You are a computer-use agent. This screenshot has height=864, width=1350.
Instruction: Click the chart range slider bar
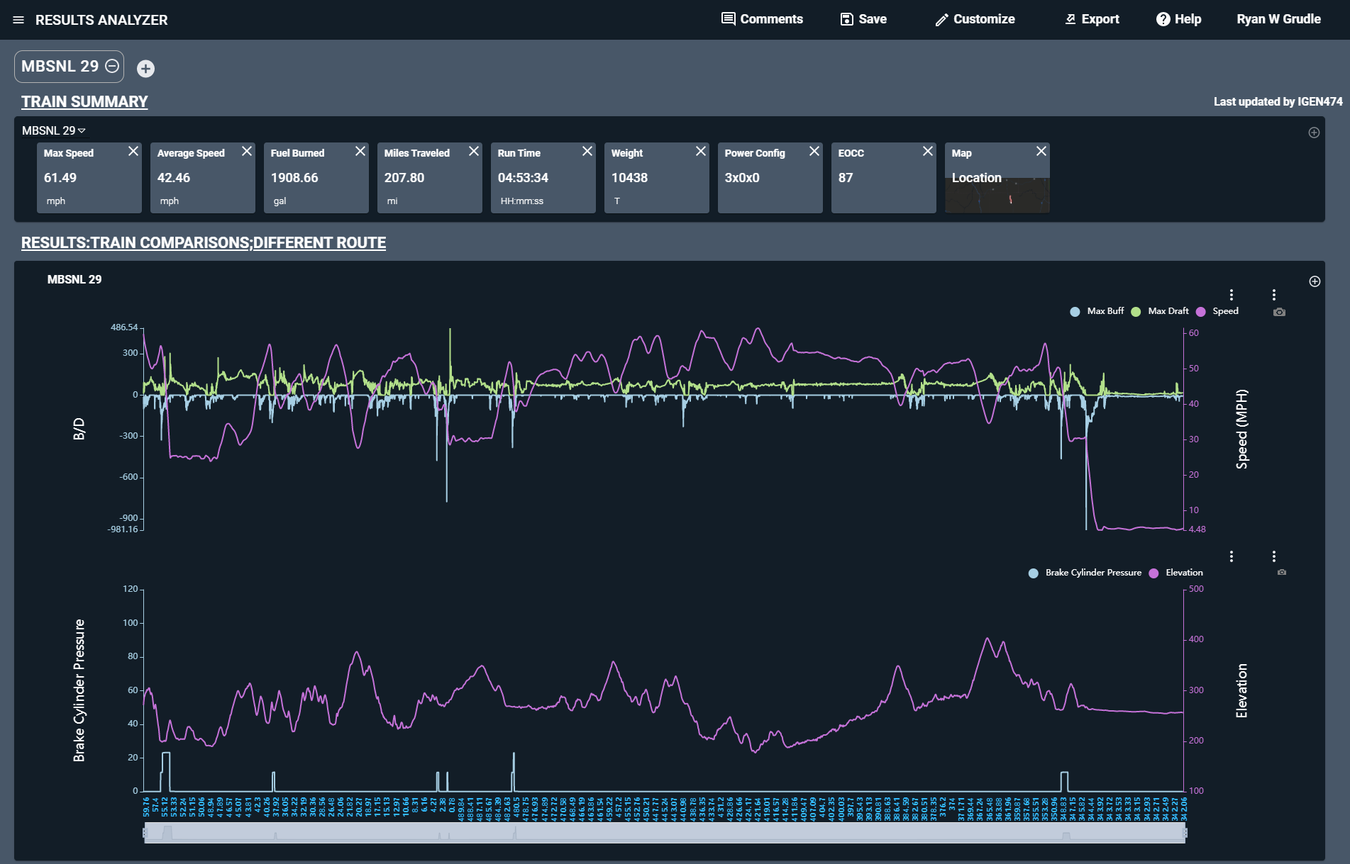pyautogui.click(x=665, y=832)
